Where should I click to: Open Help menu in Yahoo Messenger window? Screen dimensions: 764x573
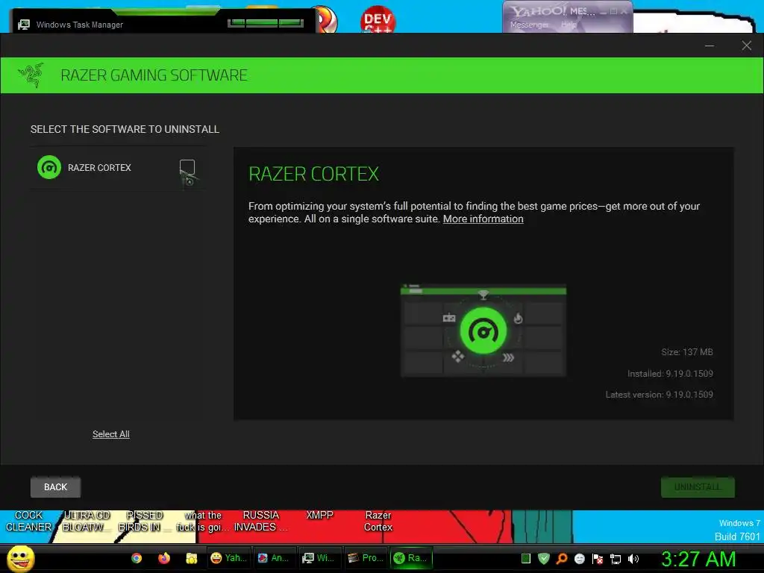pyautogui.click(x=568, y=25)
